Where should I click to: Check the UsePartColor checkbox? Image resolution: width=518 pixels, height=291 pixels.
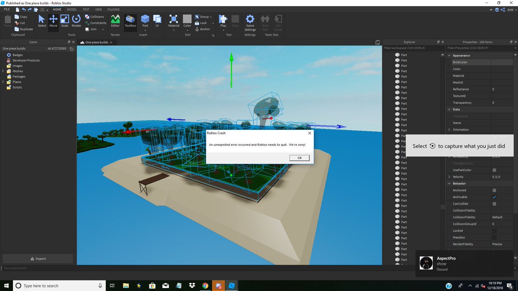494,170
